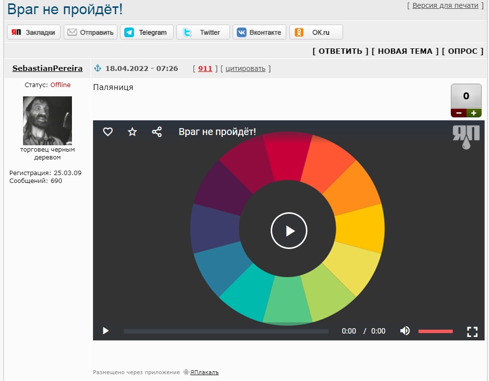Open the share icon in video player
489x381 pixels.
tap(157, 132)
